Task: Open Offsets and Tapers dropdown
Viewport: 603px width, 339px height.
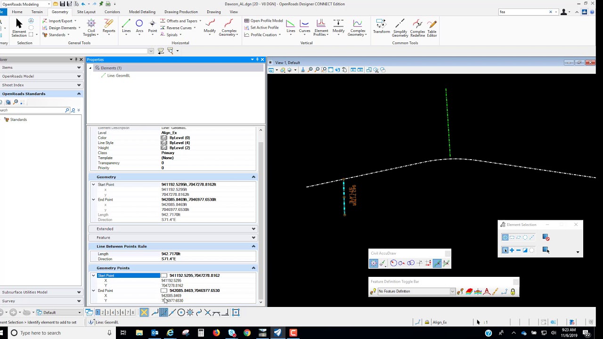Action: tap(180, 21)
